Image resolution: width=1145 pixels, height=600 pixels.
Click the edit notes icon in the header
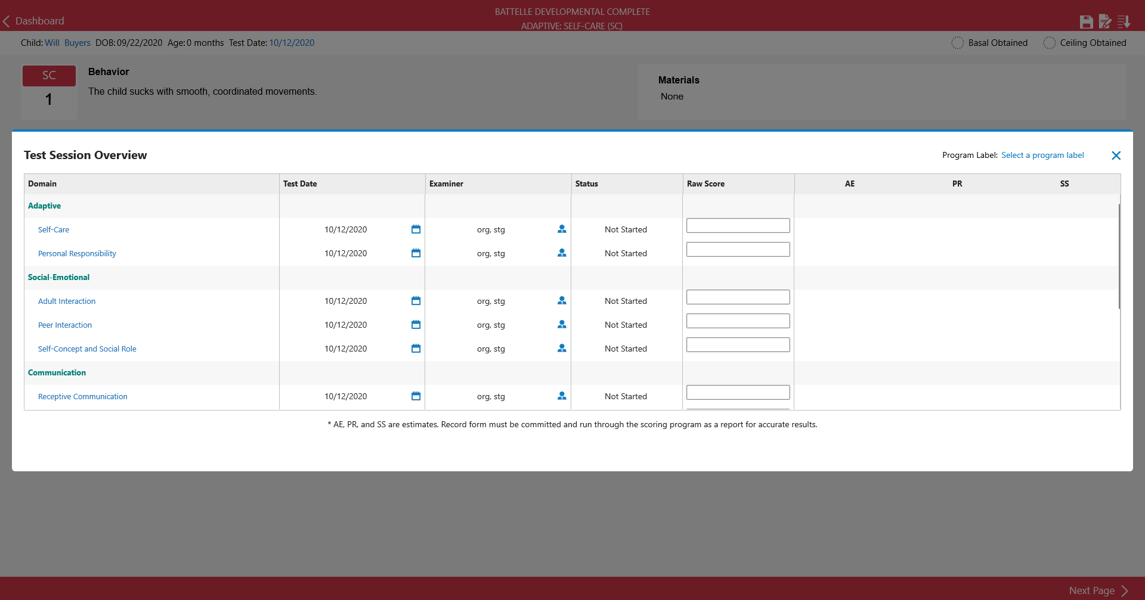(x=1105, y=22)
